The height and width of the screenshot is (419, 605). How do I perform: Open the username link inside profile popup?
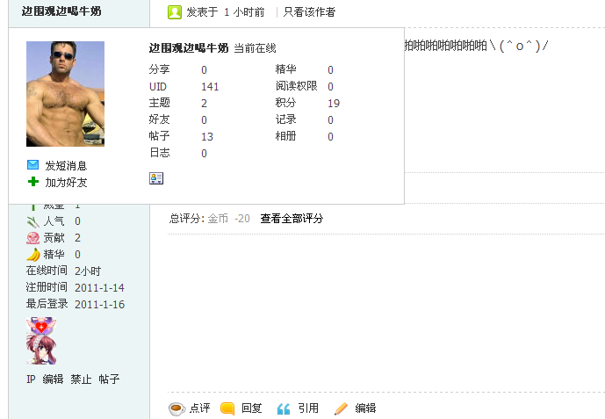[189, 48]
